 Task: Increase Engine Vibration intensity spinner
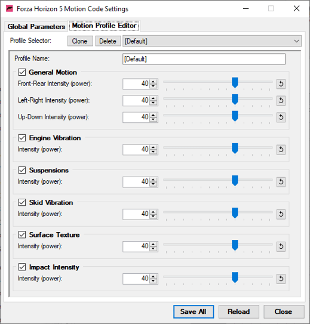tap(153, 147)
